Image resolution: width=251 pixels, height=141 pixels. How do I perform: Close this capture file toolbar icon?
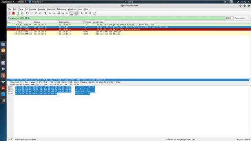36,13
